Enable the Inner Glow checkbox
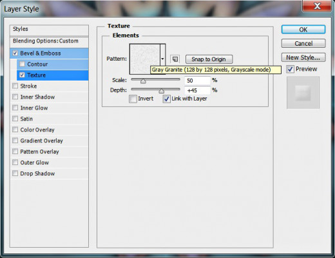 [15, 108]
